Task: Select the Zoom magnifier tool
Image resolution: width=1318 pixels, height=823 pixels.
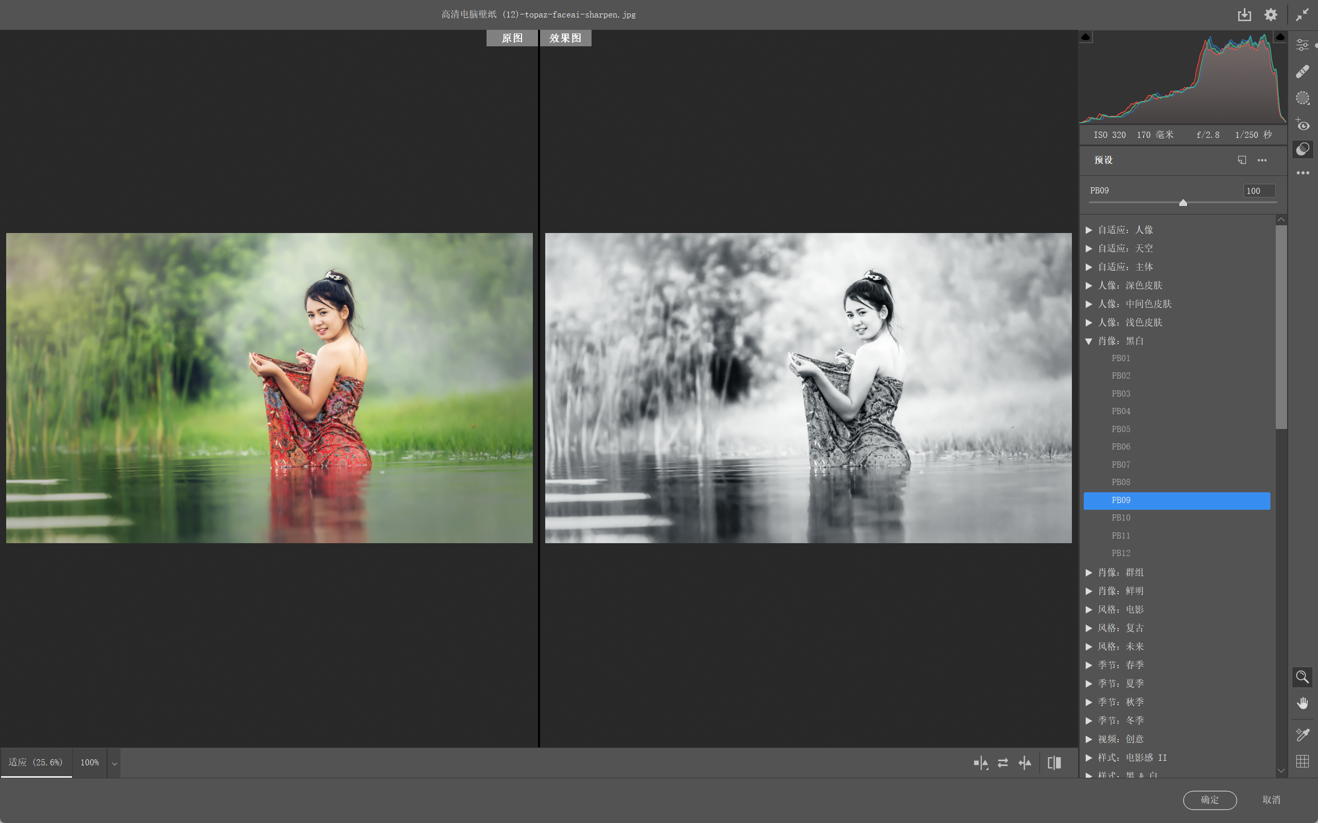Action: pyautogui.click(x=1302, y=677)
